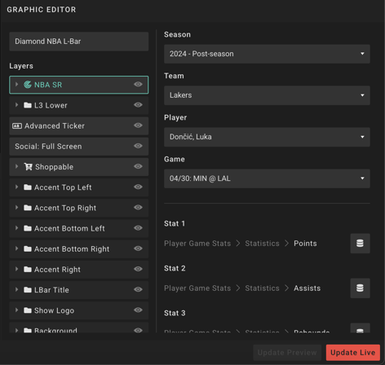Screen dimensions: 385x365
Task: Click the Update Live button
Action: [353, 353]
